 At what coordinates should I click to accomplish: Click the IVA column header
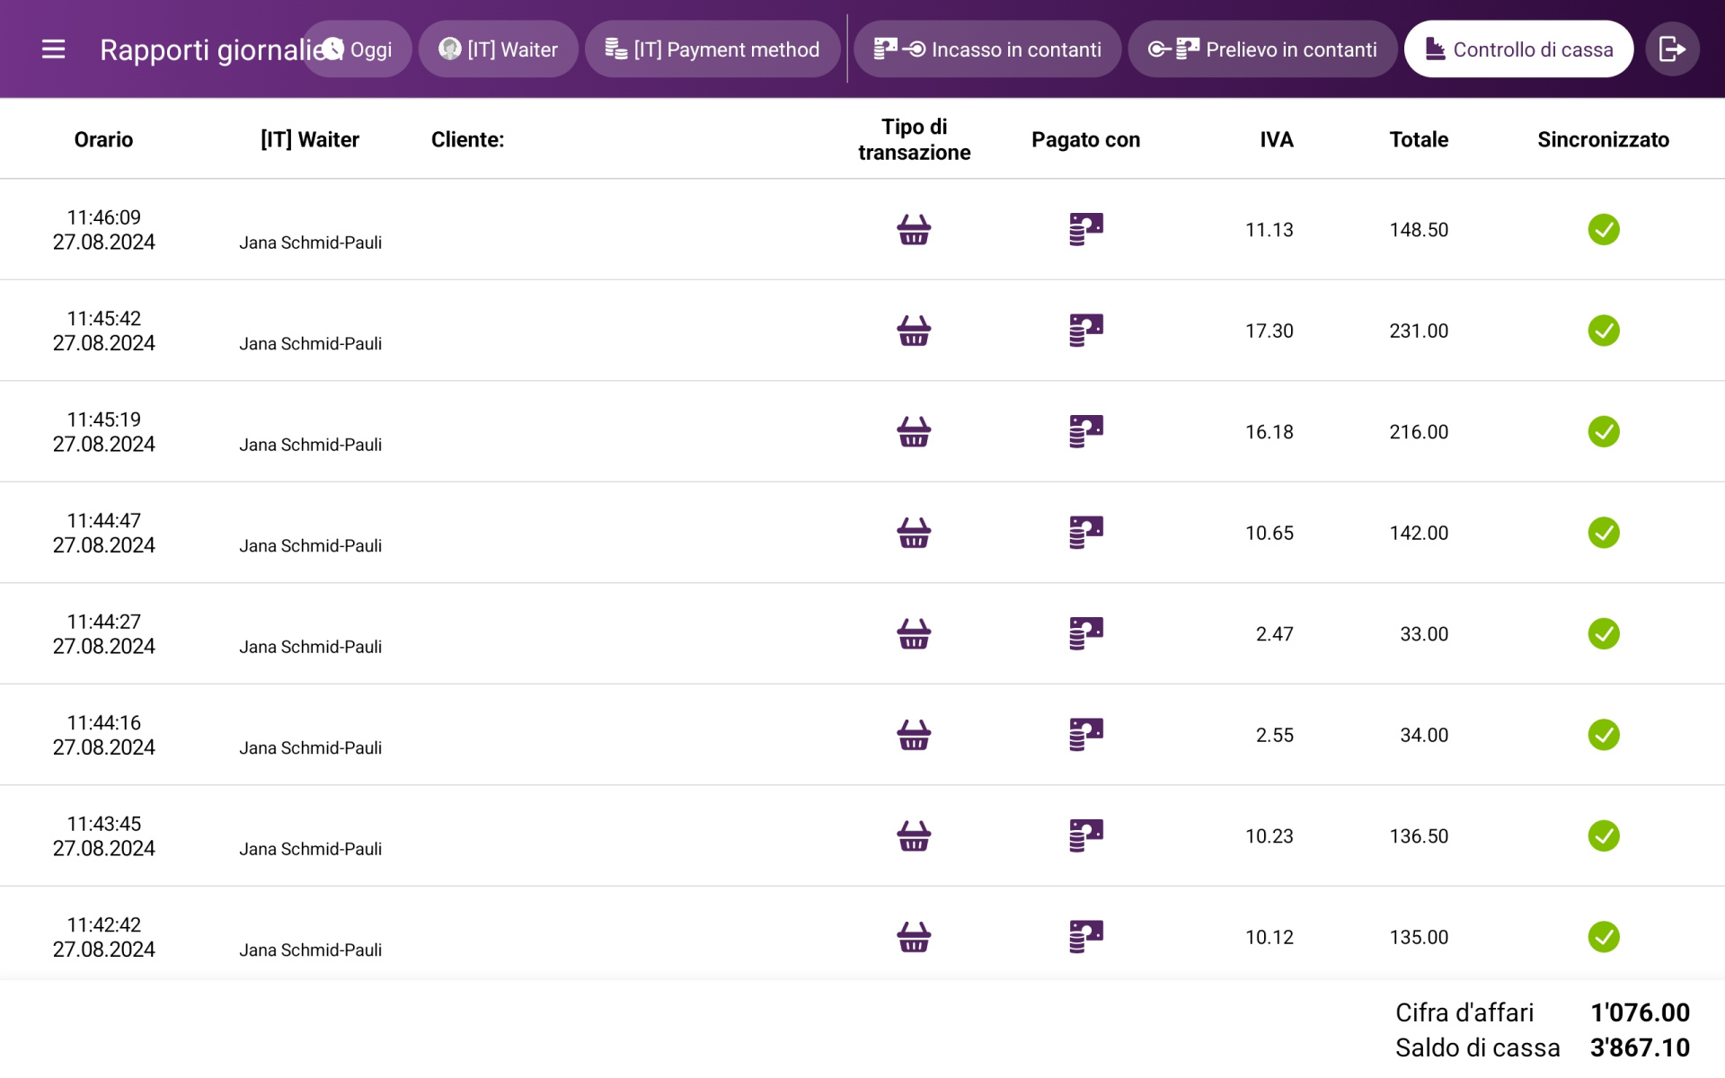click(1277, 139)
